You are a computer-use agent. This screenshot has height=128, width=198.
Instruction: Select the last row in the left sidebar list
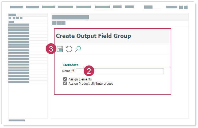click(x=19, y=82)
